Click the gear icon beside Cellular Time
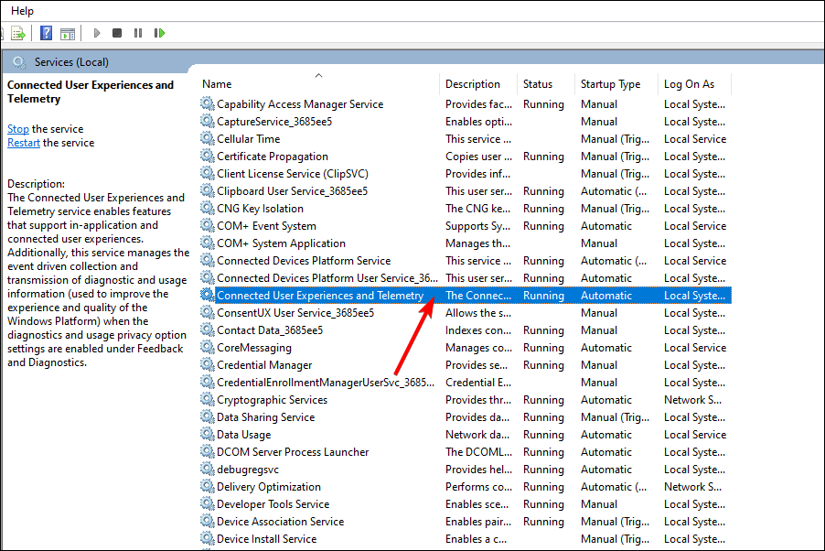This screenshot has width=825, height=551. click(x=208, y=139)
